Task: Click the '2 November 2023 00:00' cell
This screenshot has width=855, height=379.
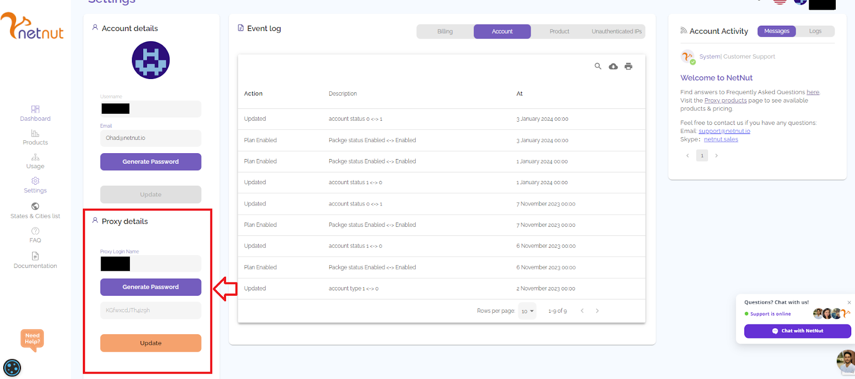Action: click(546, 289)
